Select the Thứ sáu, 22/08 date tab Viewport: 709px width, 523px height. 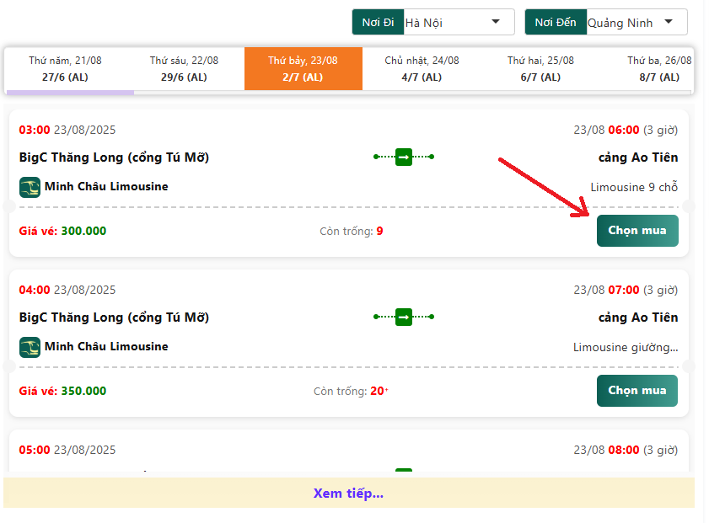[184, 69]
